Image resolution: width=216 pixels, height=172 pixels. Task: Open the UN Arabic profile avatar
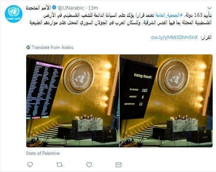(x=14, y=14)
